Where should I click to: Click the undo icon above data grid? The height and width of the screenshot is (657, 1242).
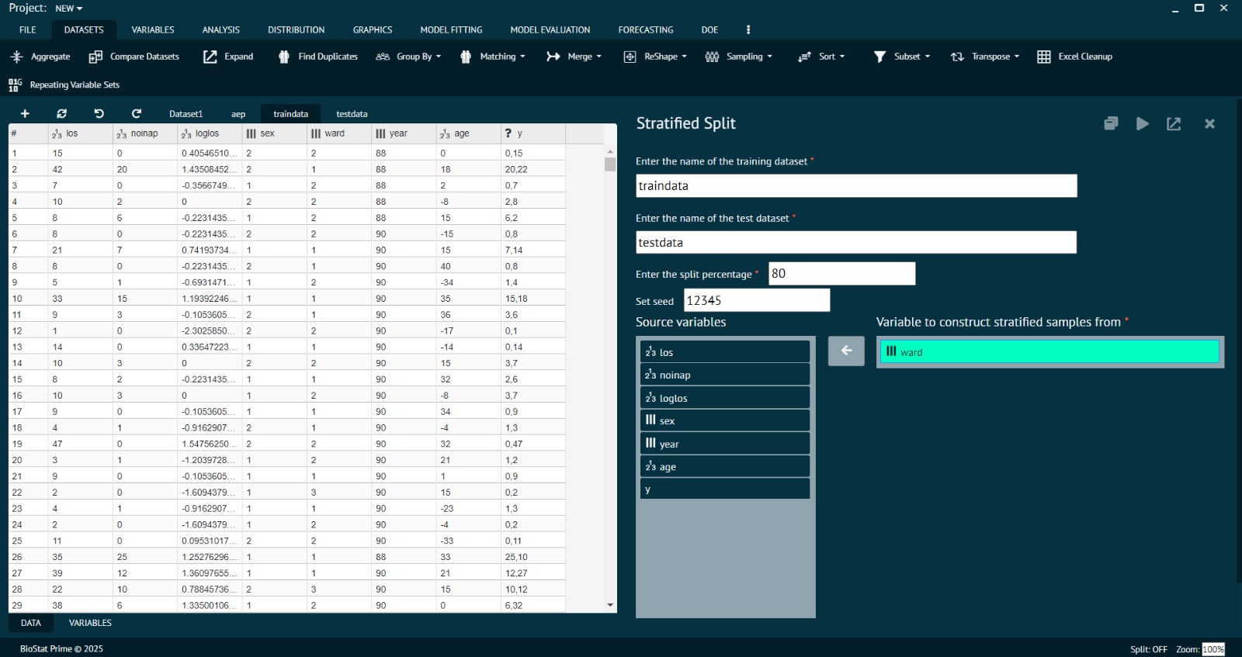(99, 114)
